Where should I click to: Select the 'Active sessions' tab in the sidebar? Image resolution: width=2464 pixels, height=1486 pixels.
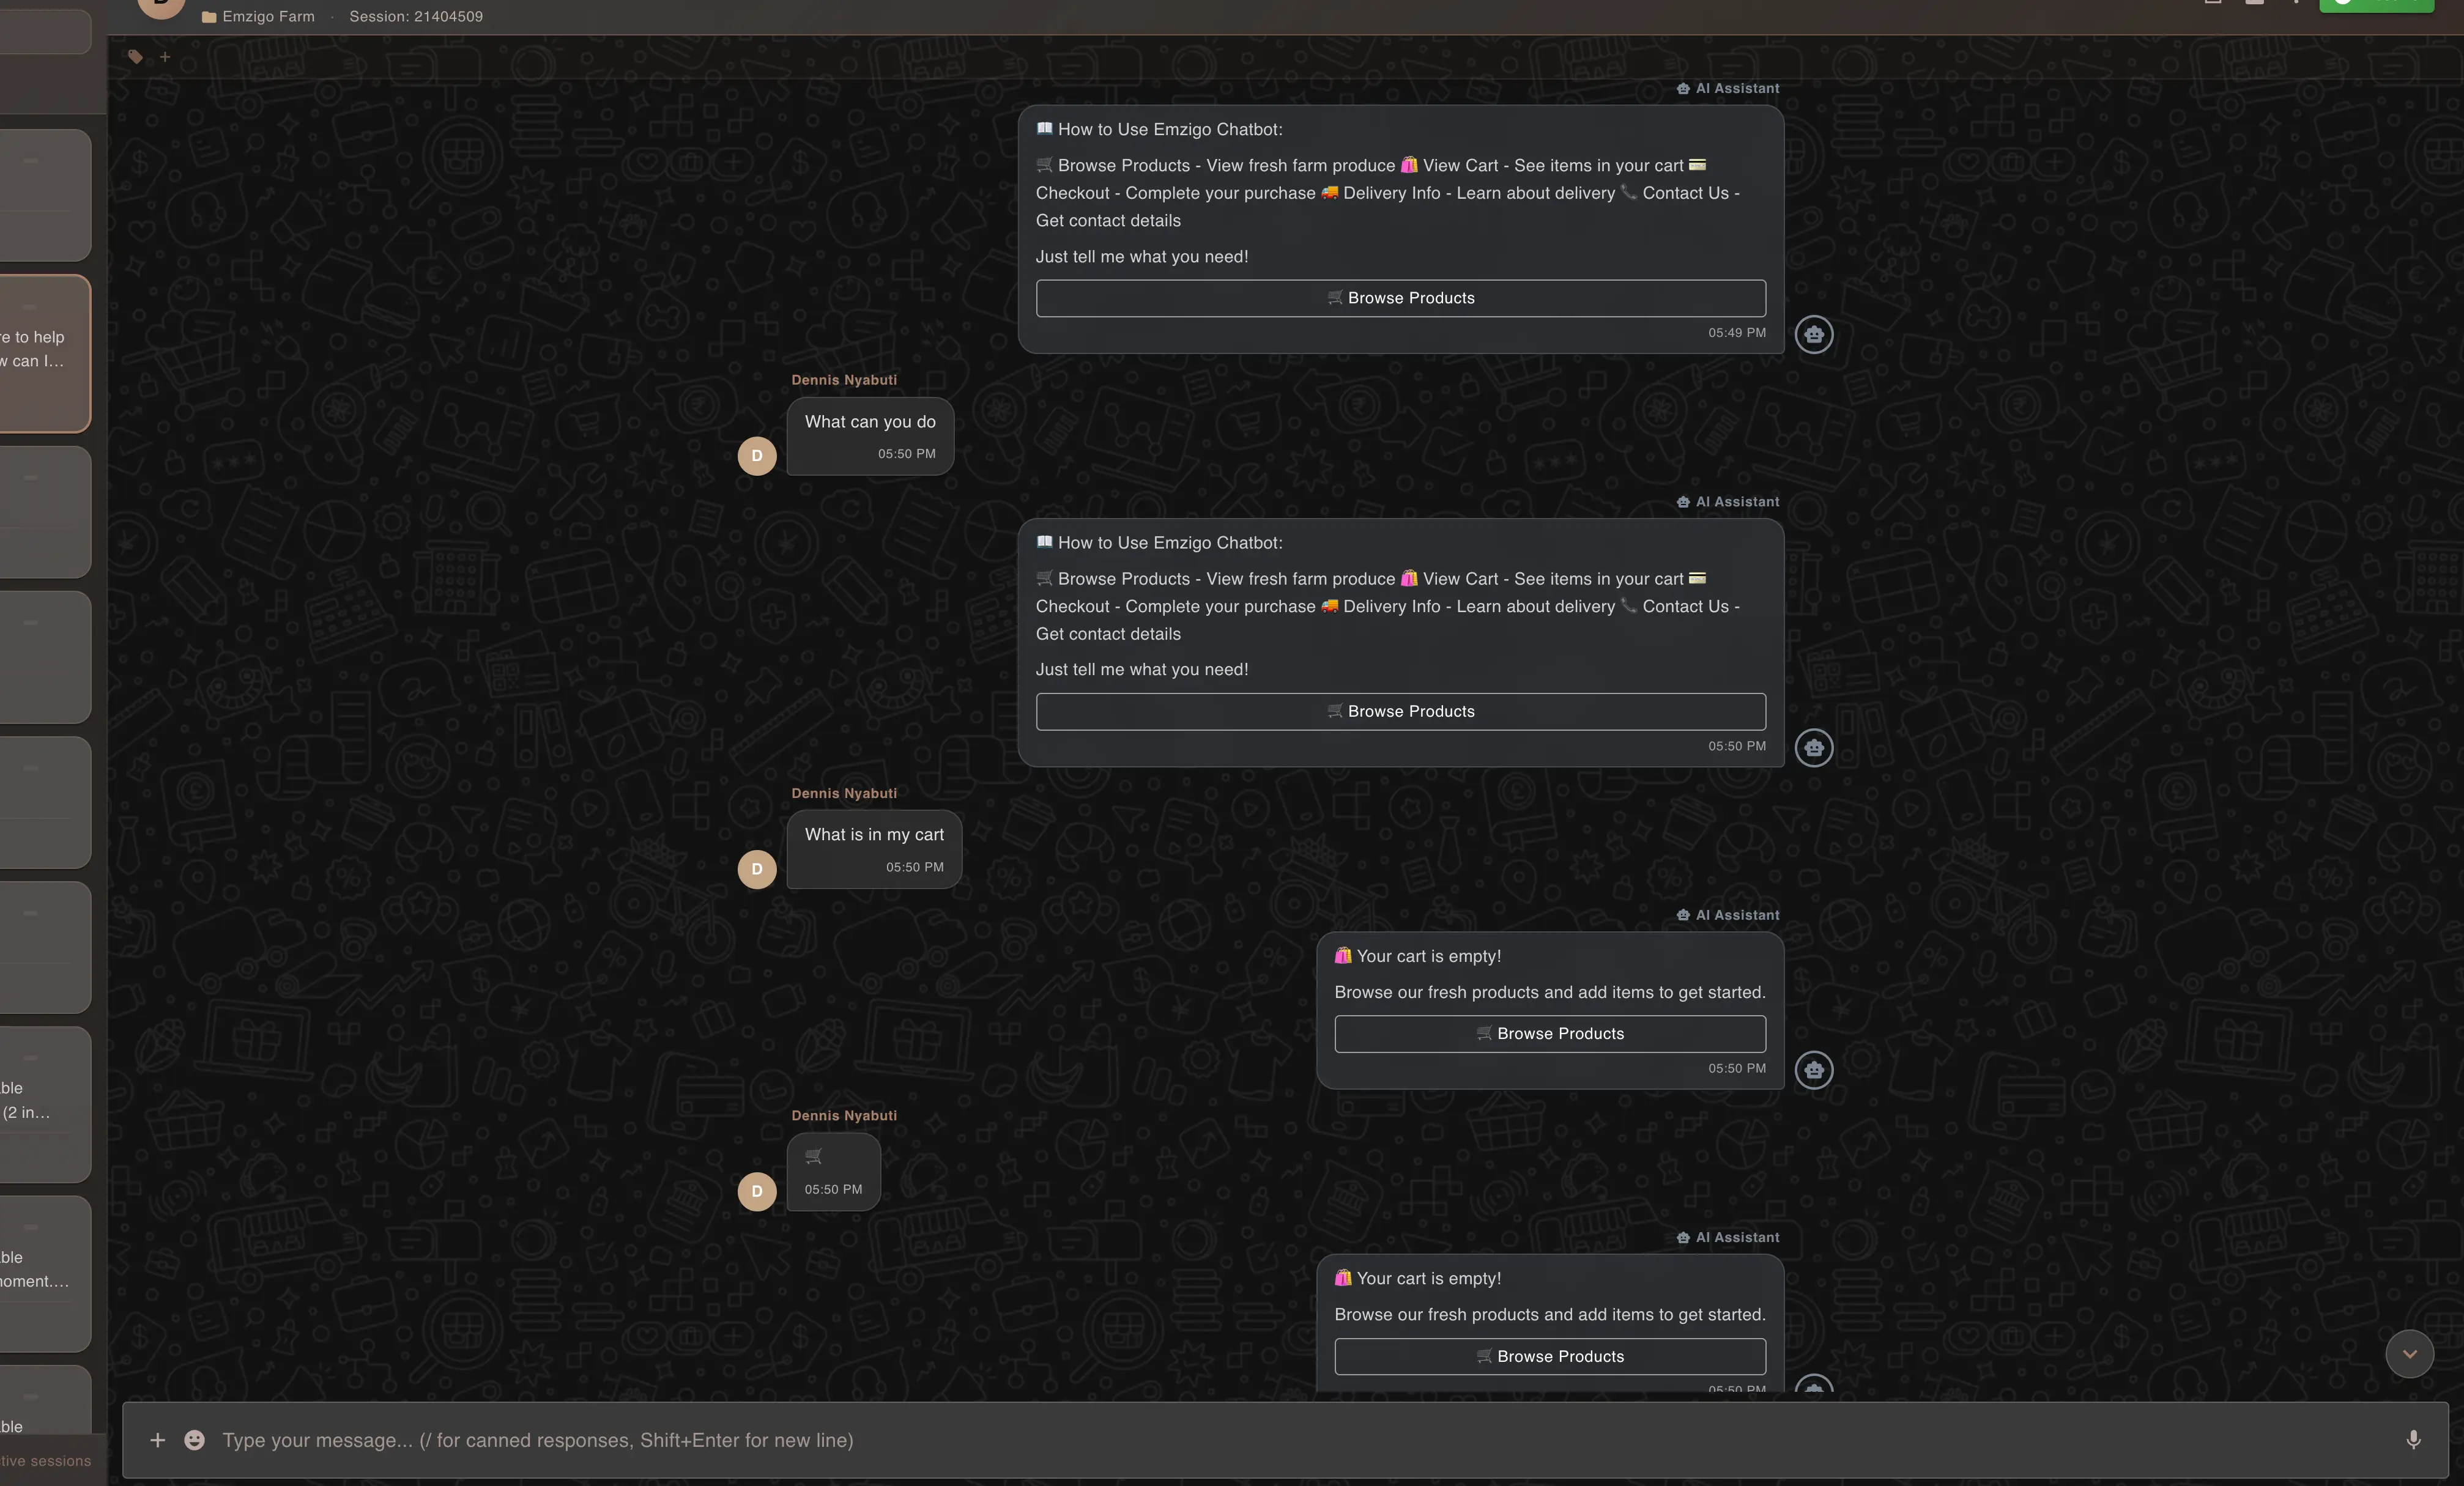point(44,1460)
